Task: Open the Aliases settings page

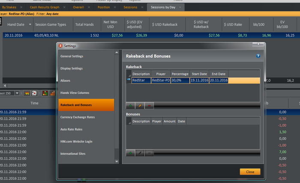Action: pos(87,81)
